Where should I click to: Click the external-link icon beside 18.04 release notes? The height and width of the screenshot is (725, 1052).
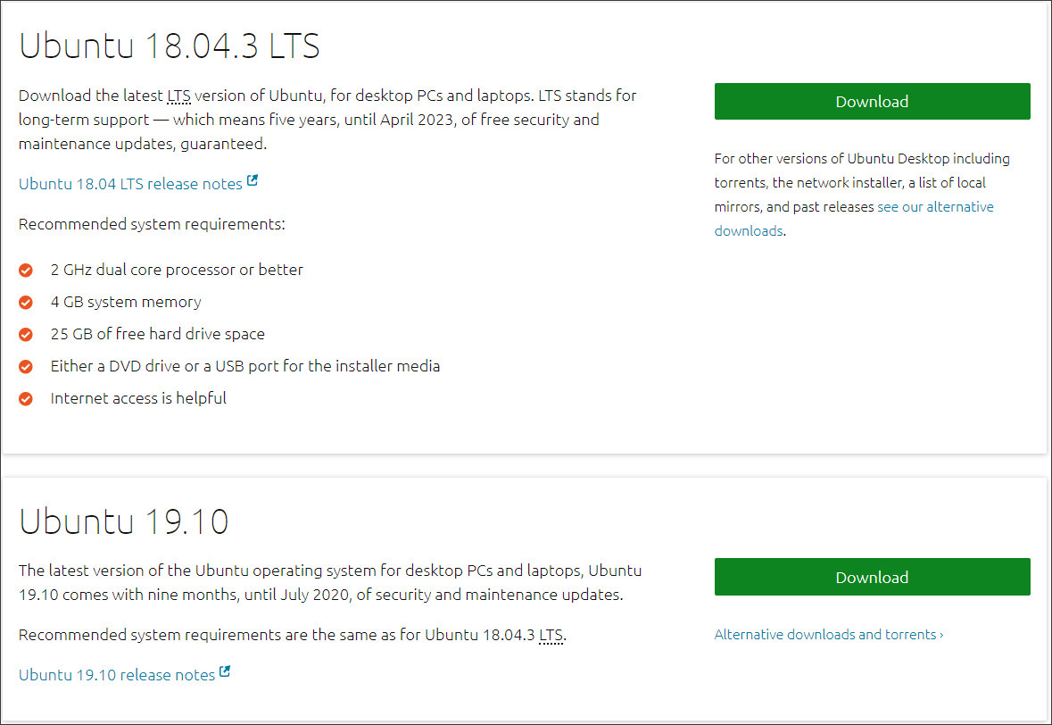tap(253, 180)
